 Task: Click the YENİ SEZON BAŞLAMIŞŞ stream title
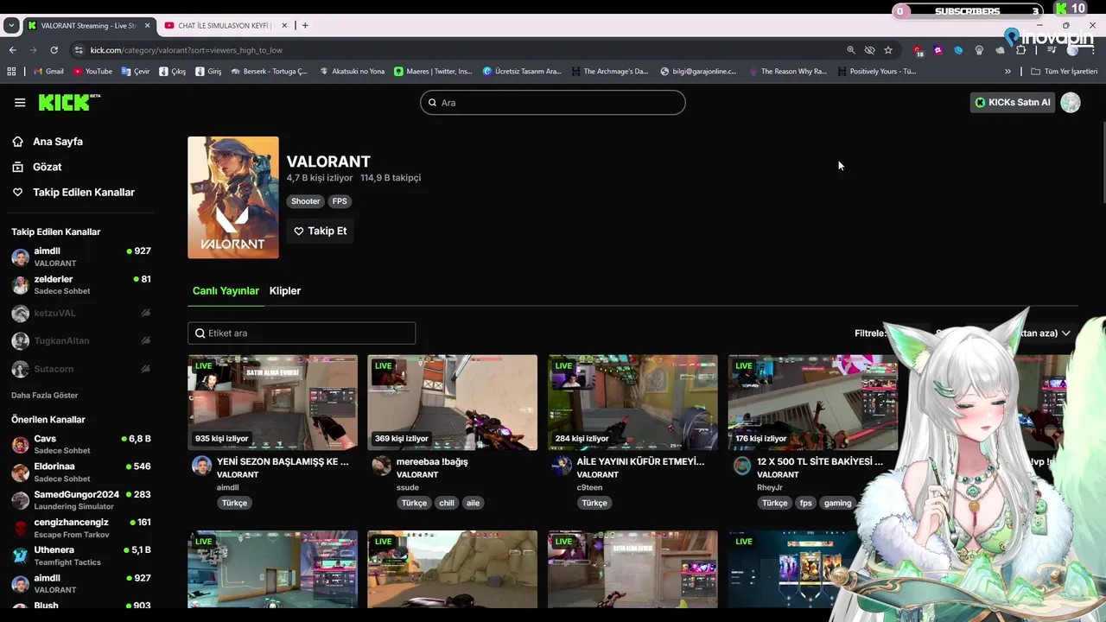click(x=283, y=462)
